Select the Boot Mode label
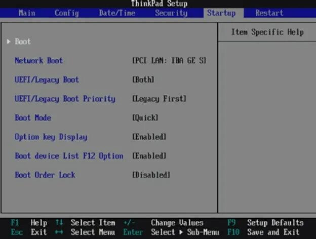316x239 pixels. tap(33, 117)
